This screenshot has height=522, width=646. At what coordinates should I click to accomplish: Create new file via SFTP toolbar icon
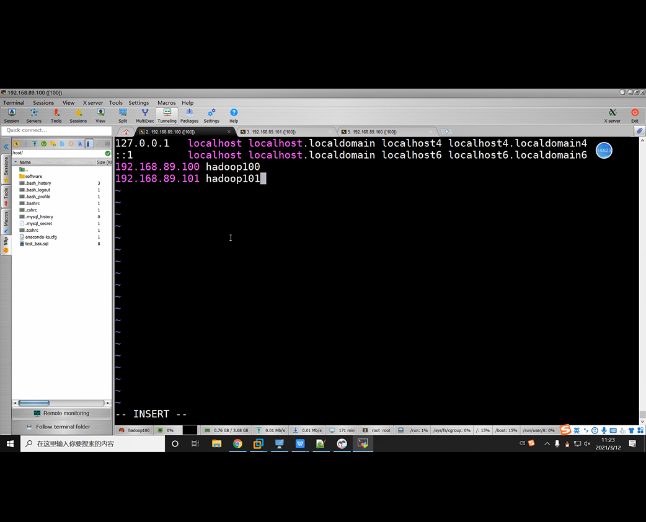click(62, 144)
